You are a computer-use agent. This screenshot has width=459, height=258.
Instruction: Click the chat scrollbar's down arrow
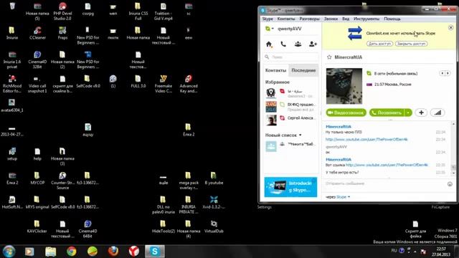[x=453, y=173]
